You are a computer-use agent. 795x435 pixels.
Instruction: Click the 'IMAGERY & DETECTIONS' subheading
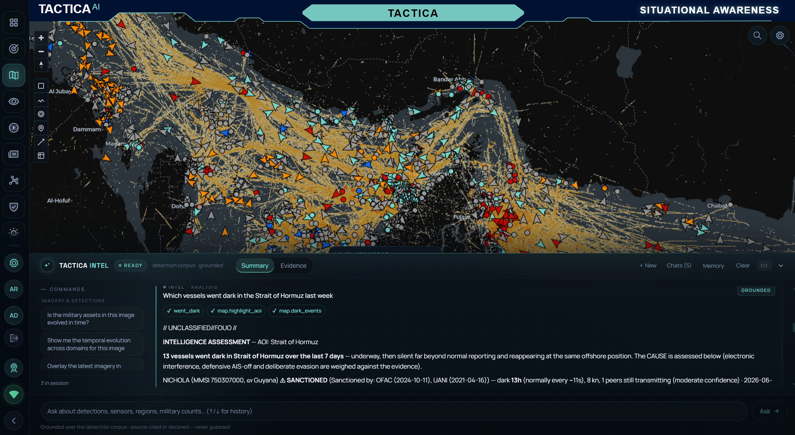(73, 301)
